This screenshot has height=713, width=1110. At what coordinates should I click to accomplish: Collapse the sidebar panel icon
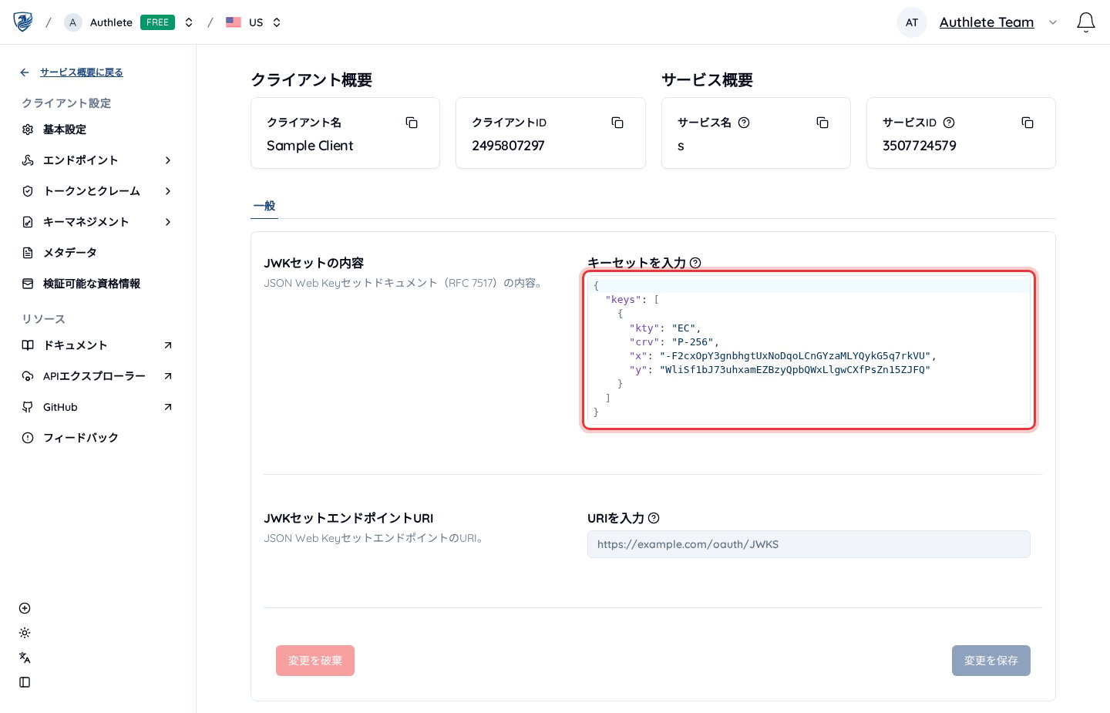(25, 682)
